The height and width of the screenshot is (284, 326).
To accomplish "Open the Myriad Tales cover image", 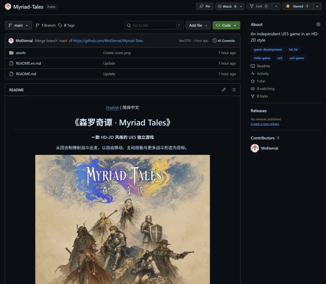I will pos(123,219).
